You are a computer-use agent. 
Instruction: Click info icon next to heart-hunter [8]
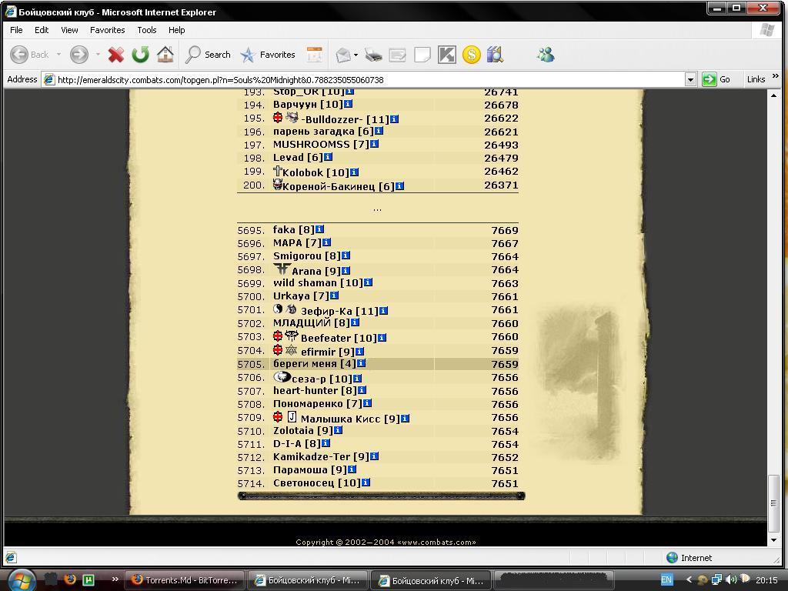coord(362,390)
